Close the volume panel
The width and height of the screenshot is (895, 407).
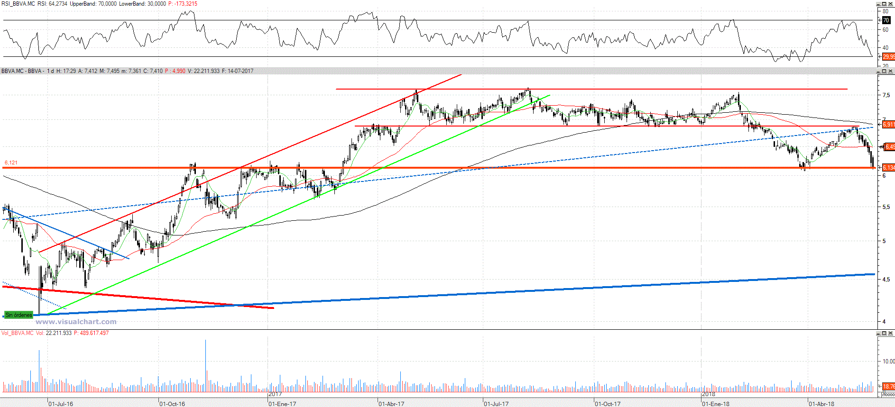click(x=890, y=334)
